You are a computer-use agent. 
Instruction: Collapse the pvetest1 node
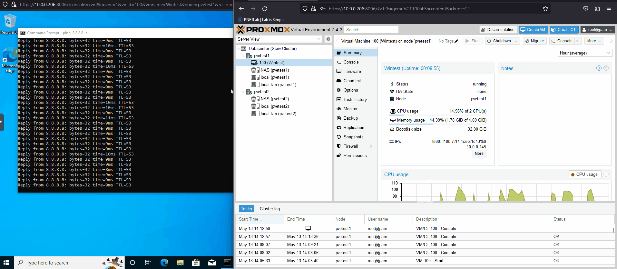(244, 56)
